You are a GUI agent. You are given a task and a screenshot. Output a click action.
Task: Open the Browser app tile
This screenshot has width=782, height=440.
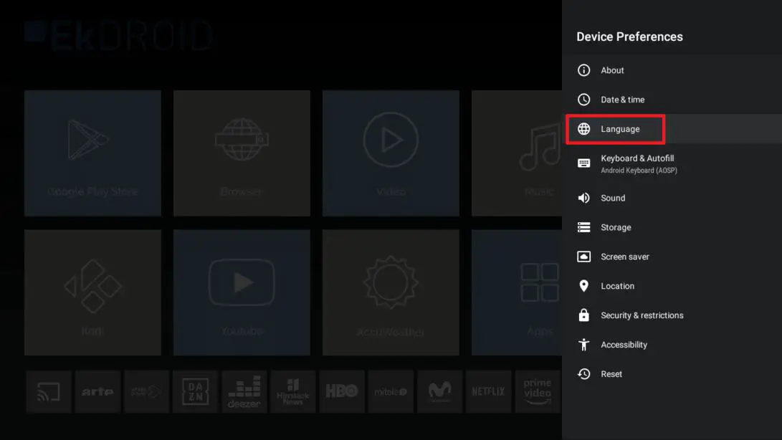[x=242, y=153]
